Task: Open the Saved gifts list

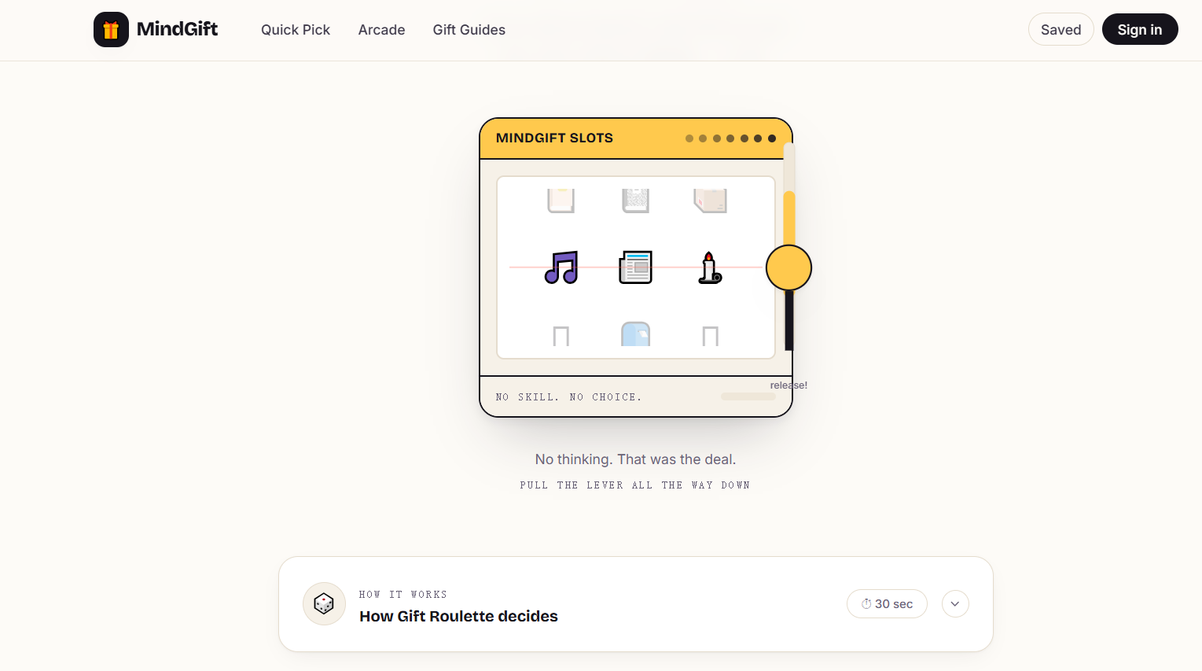Action: 1061,29
